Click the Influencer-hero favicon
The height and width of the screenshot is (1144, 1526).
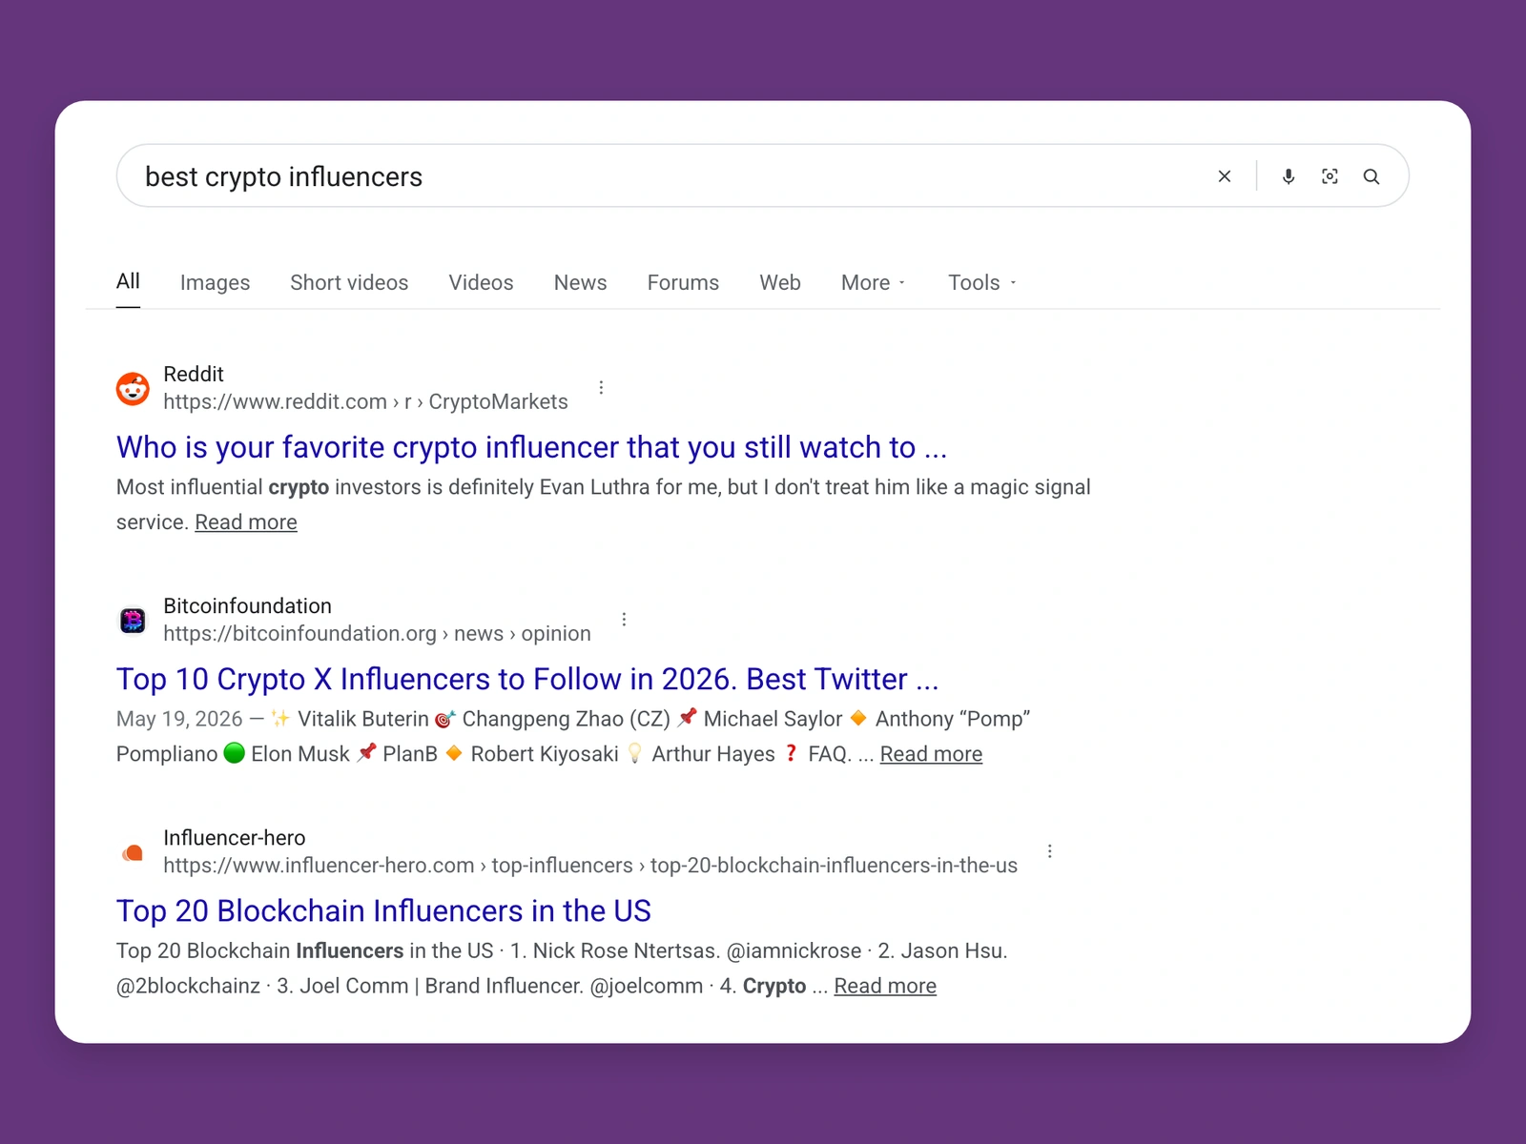[x=133, y=852]
